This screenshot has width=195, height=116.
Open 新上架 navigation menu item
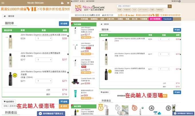(x=135, y=19)
